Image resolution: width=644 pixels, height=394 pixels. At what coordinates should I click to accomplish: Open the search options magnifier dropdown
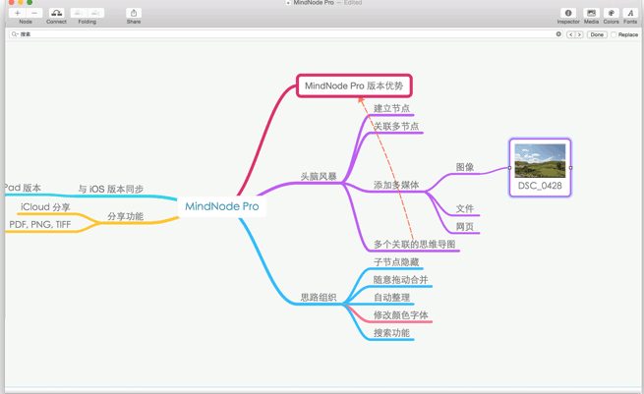click(x=15, y=34)
